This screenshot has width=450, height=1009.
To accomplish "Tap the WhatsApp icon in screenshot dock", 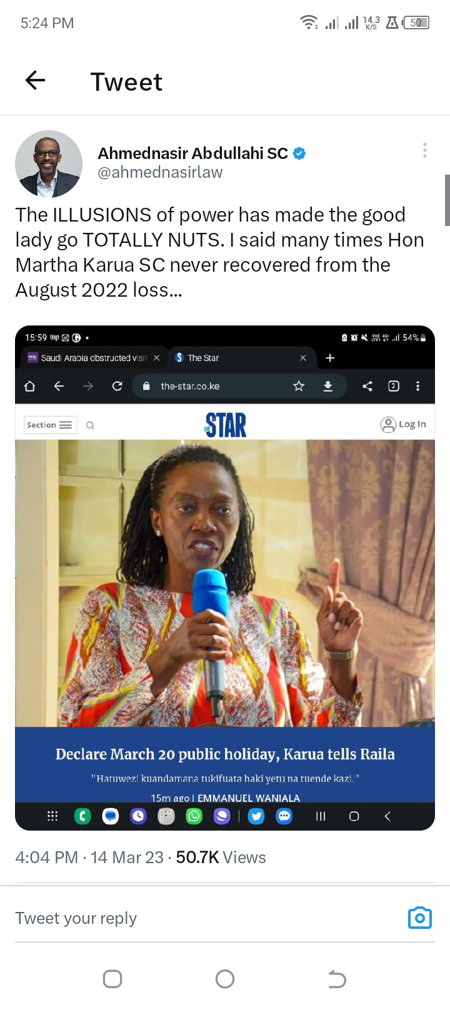I will pyautogui.click(x=194, y=816).
